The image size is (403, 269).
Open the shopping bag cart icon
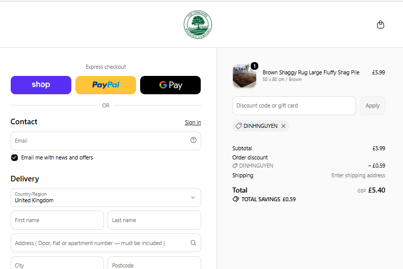pyautogui.click(x=381, y=24)
